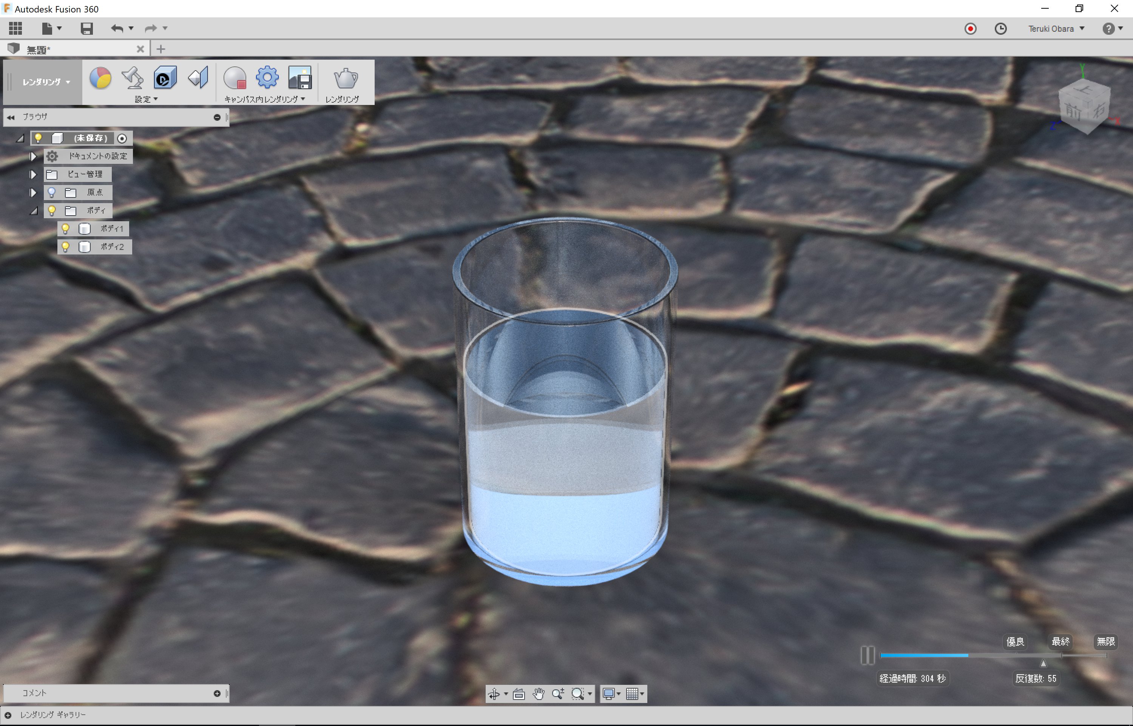Open the Scene Settings lamp icon

(x=133, y=78)
